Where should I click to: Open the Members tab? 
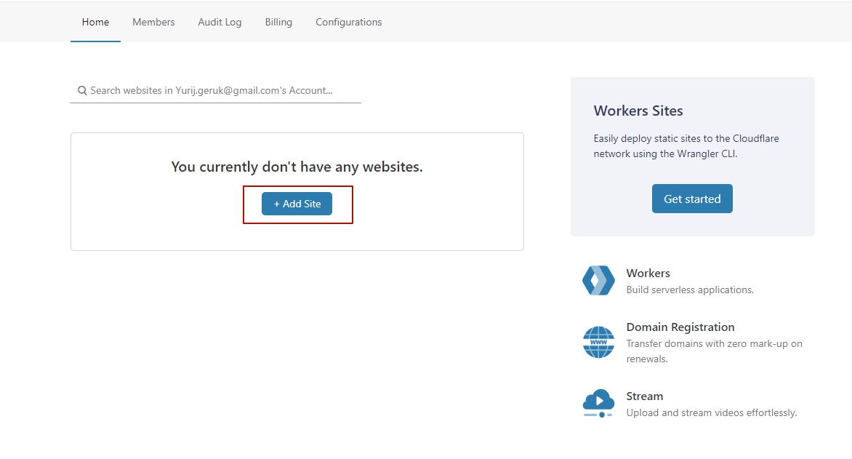pyautogui.click(x=153, y=23)
